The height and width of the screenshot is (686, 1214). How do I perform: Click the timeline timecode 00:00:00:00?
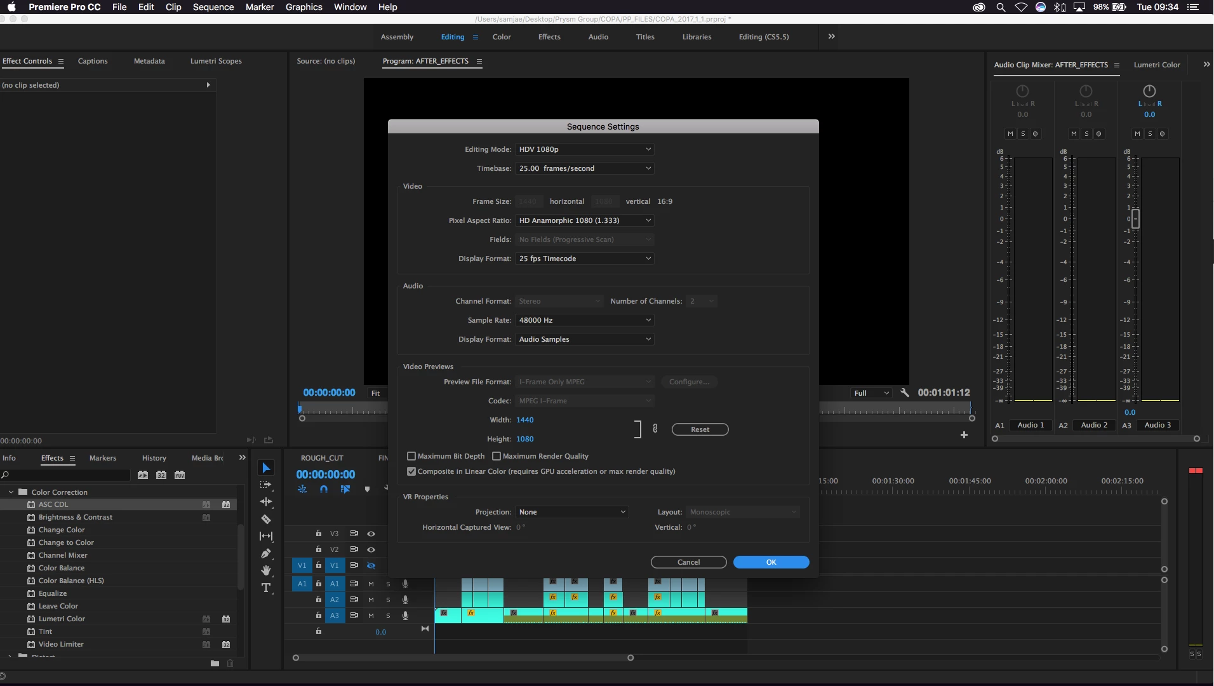point(326,474)
